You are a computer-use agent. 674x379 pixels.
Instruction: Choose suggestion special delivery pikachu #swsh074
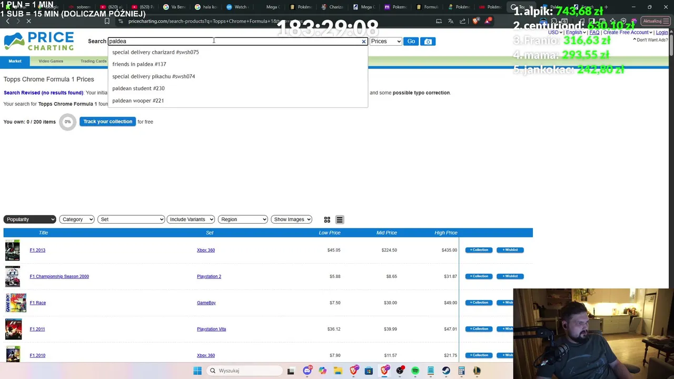(x=237, y=76)
